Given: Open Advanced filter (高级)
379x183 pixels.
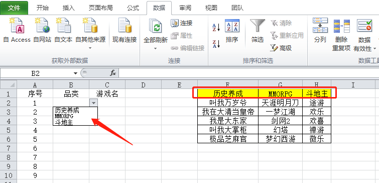Looking at the screenshot, I should 281,48.
